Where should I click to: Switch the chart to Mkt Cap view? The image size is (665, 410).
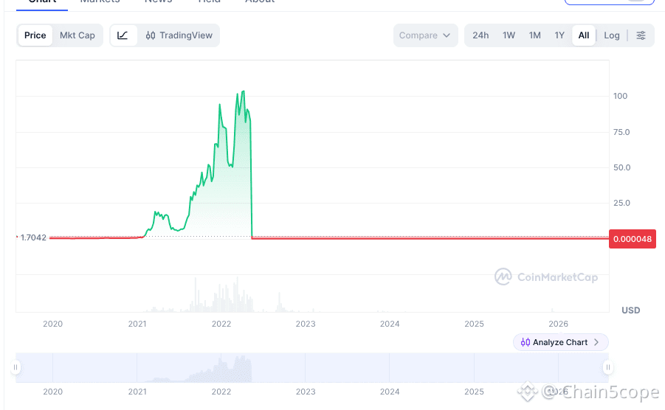pos(77,35)
